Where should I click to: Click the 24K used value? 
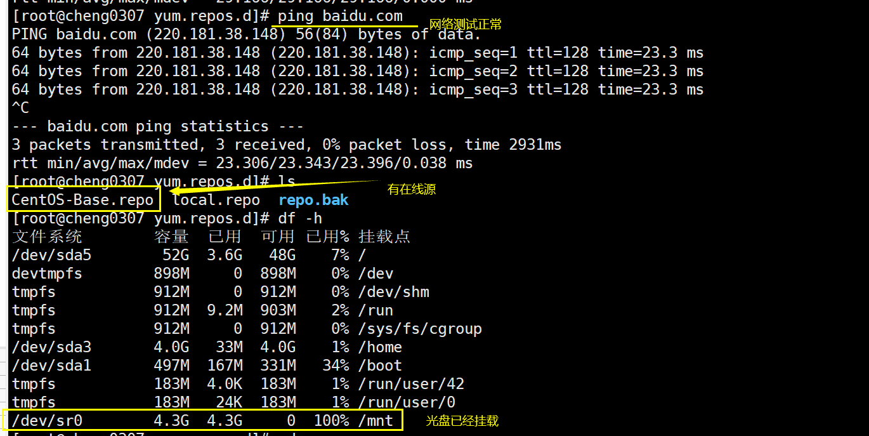(229, 402)
